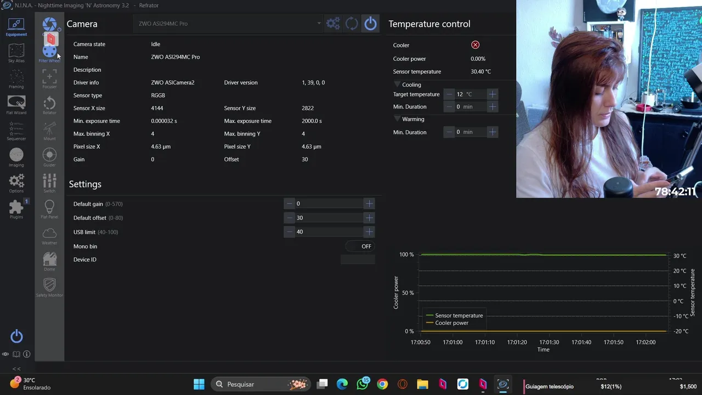Open Task View on the taskbar
The image size is (702, 395).
click(322, 384)
